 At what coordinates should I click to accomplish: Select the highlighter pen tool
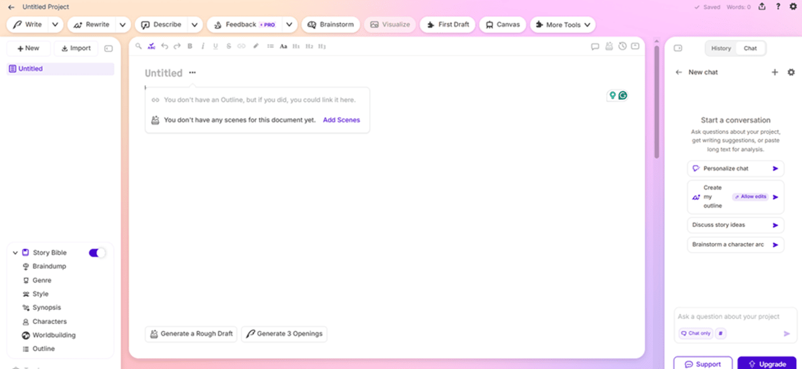(256, 46)
